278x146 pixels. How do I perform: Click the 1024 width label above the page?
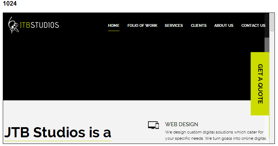pos(9,4)
